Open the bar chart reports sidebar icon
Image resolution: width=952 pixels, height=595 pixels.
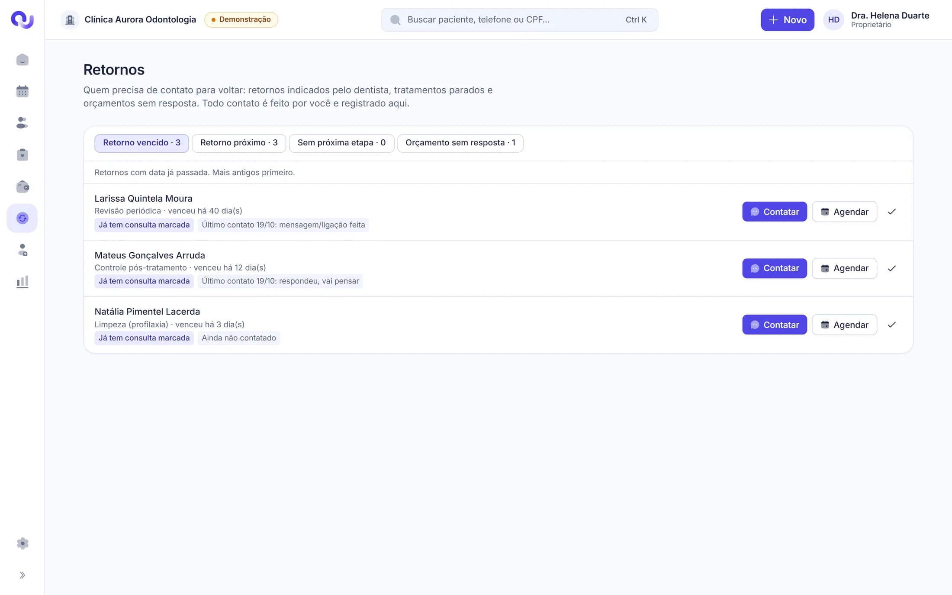(22, 282)
